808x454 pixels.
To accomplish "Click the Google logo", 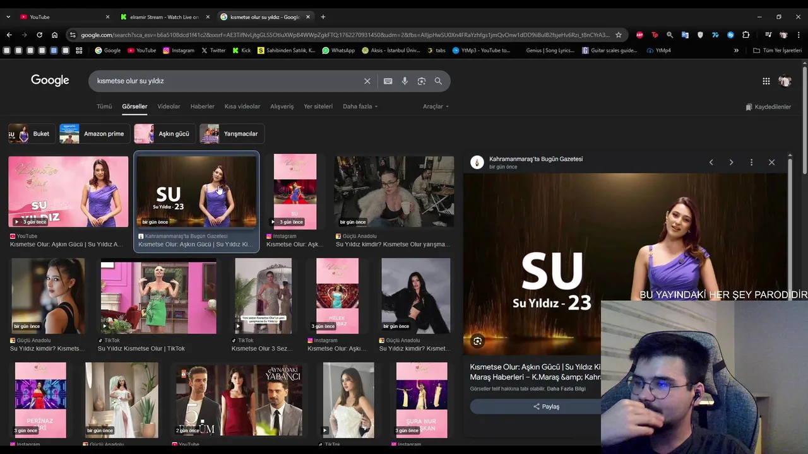I will click(x=50, y=81).
